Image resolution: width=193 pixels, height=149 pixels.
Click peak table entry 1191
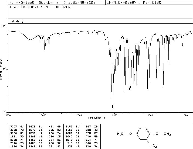coord(69,127)
